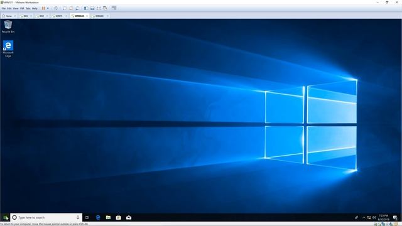Open the taskbar clock and date
402x226 pixels.
click(384, 218)
